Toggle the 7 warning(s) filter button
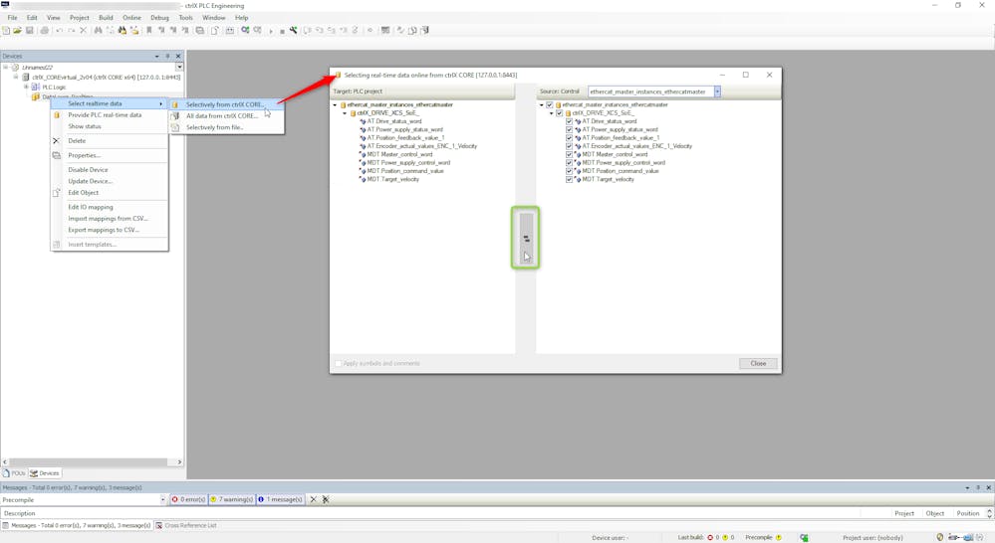This screenshot has height=543, width=995. click(x=232, y=499)
